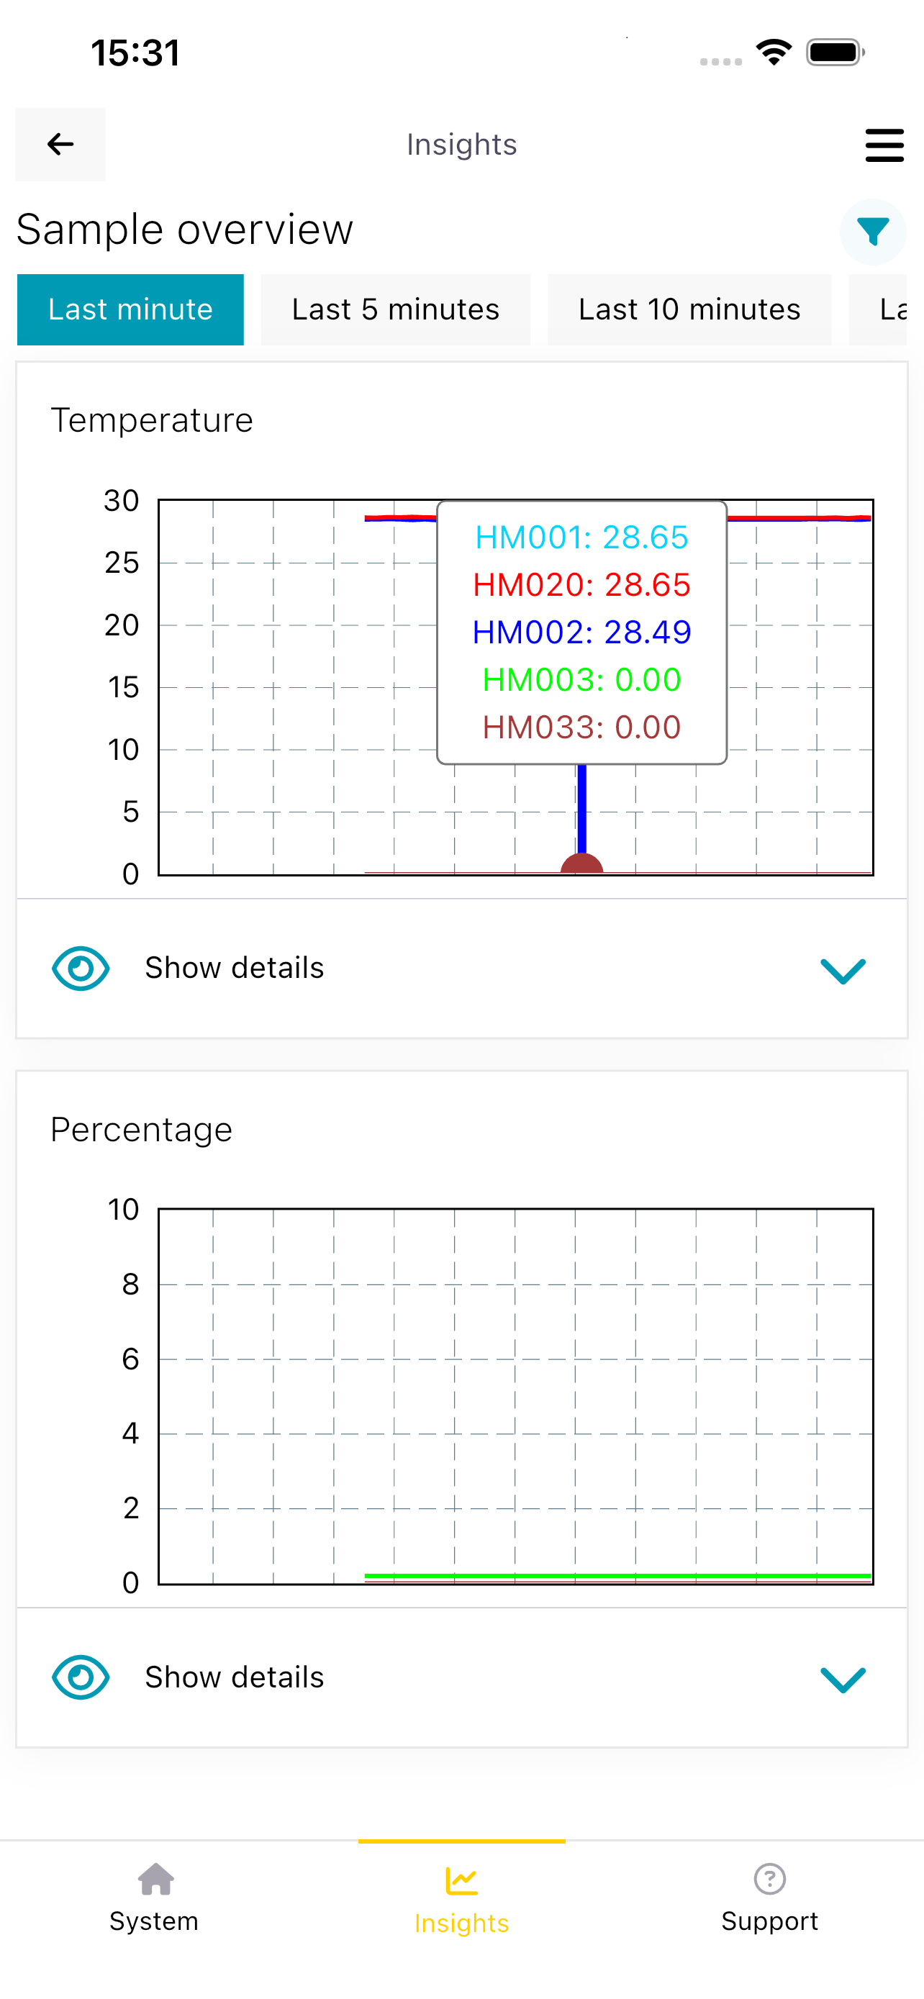Image resolution: width=924 pixels, height=1999 pixels.
Task: Click the Insights header title
Action: [x=461, y=145]
